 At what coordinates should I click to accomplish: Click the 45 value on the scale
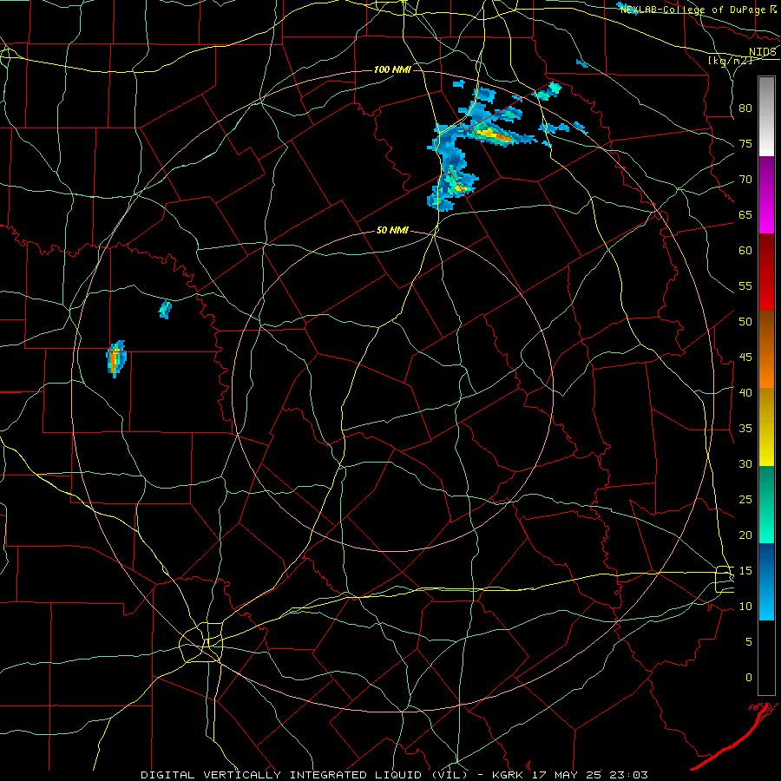point(745,358)
